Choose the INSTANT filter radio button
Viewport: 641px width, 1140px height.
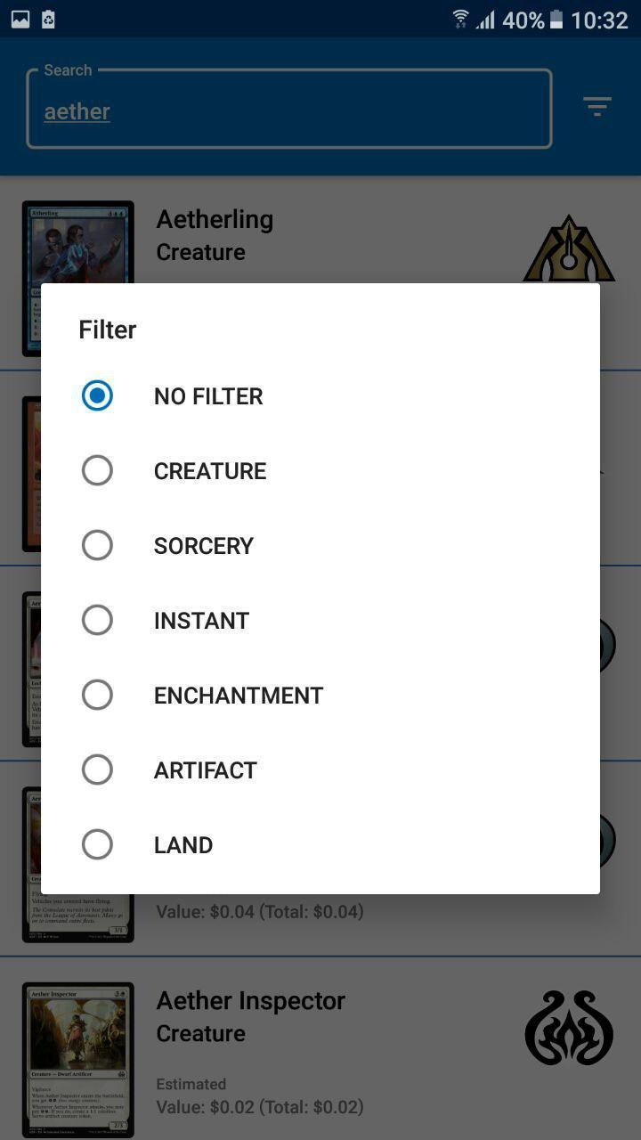point(97,620)
